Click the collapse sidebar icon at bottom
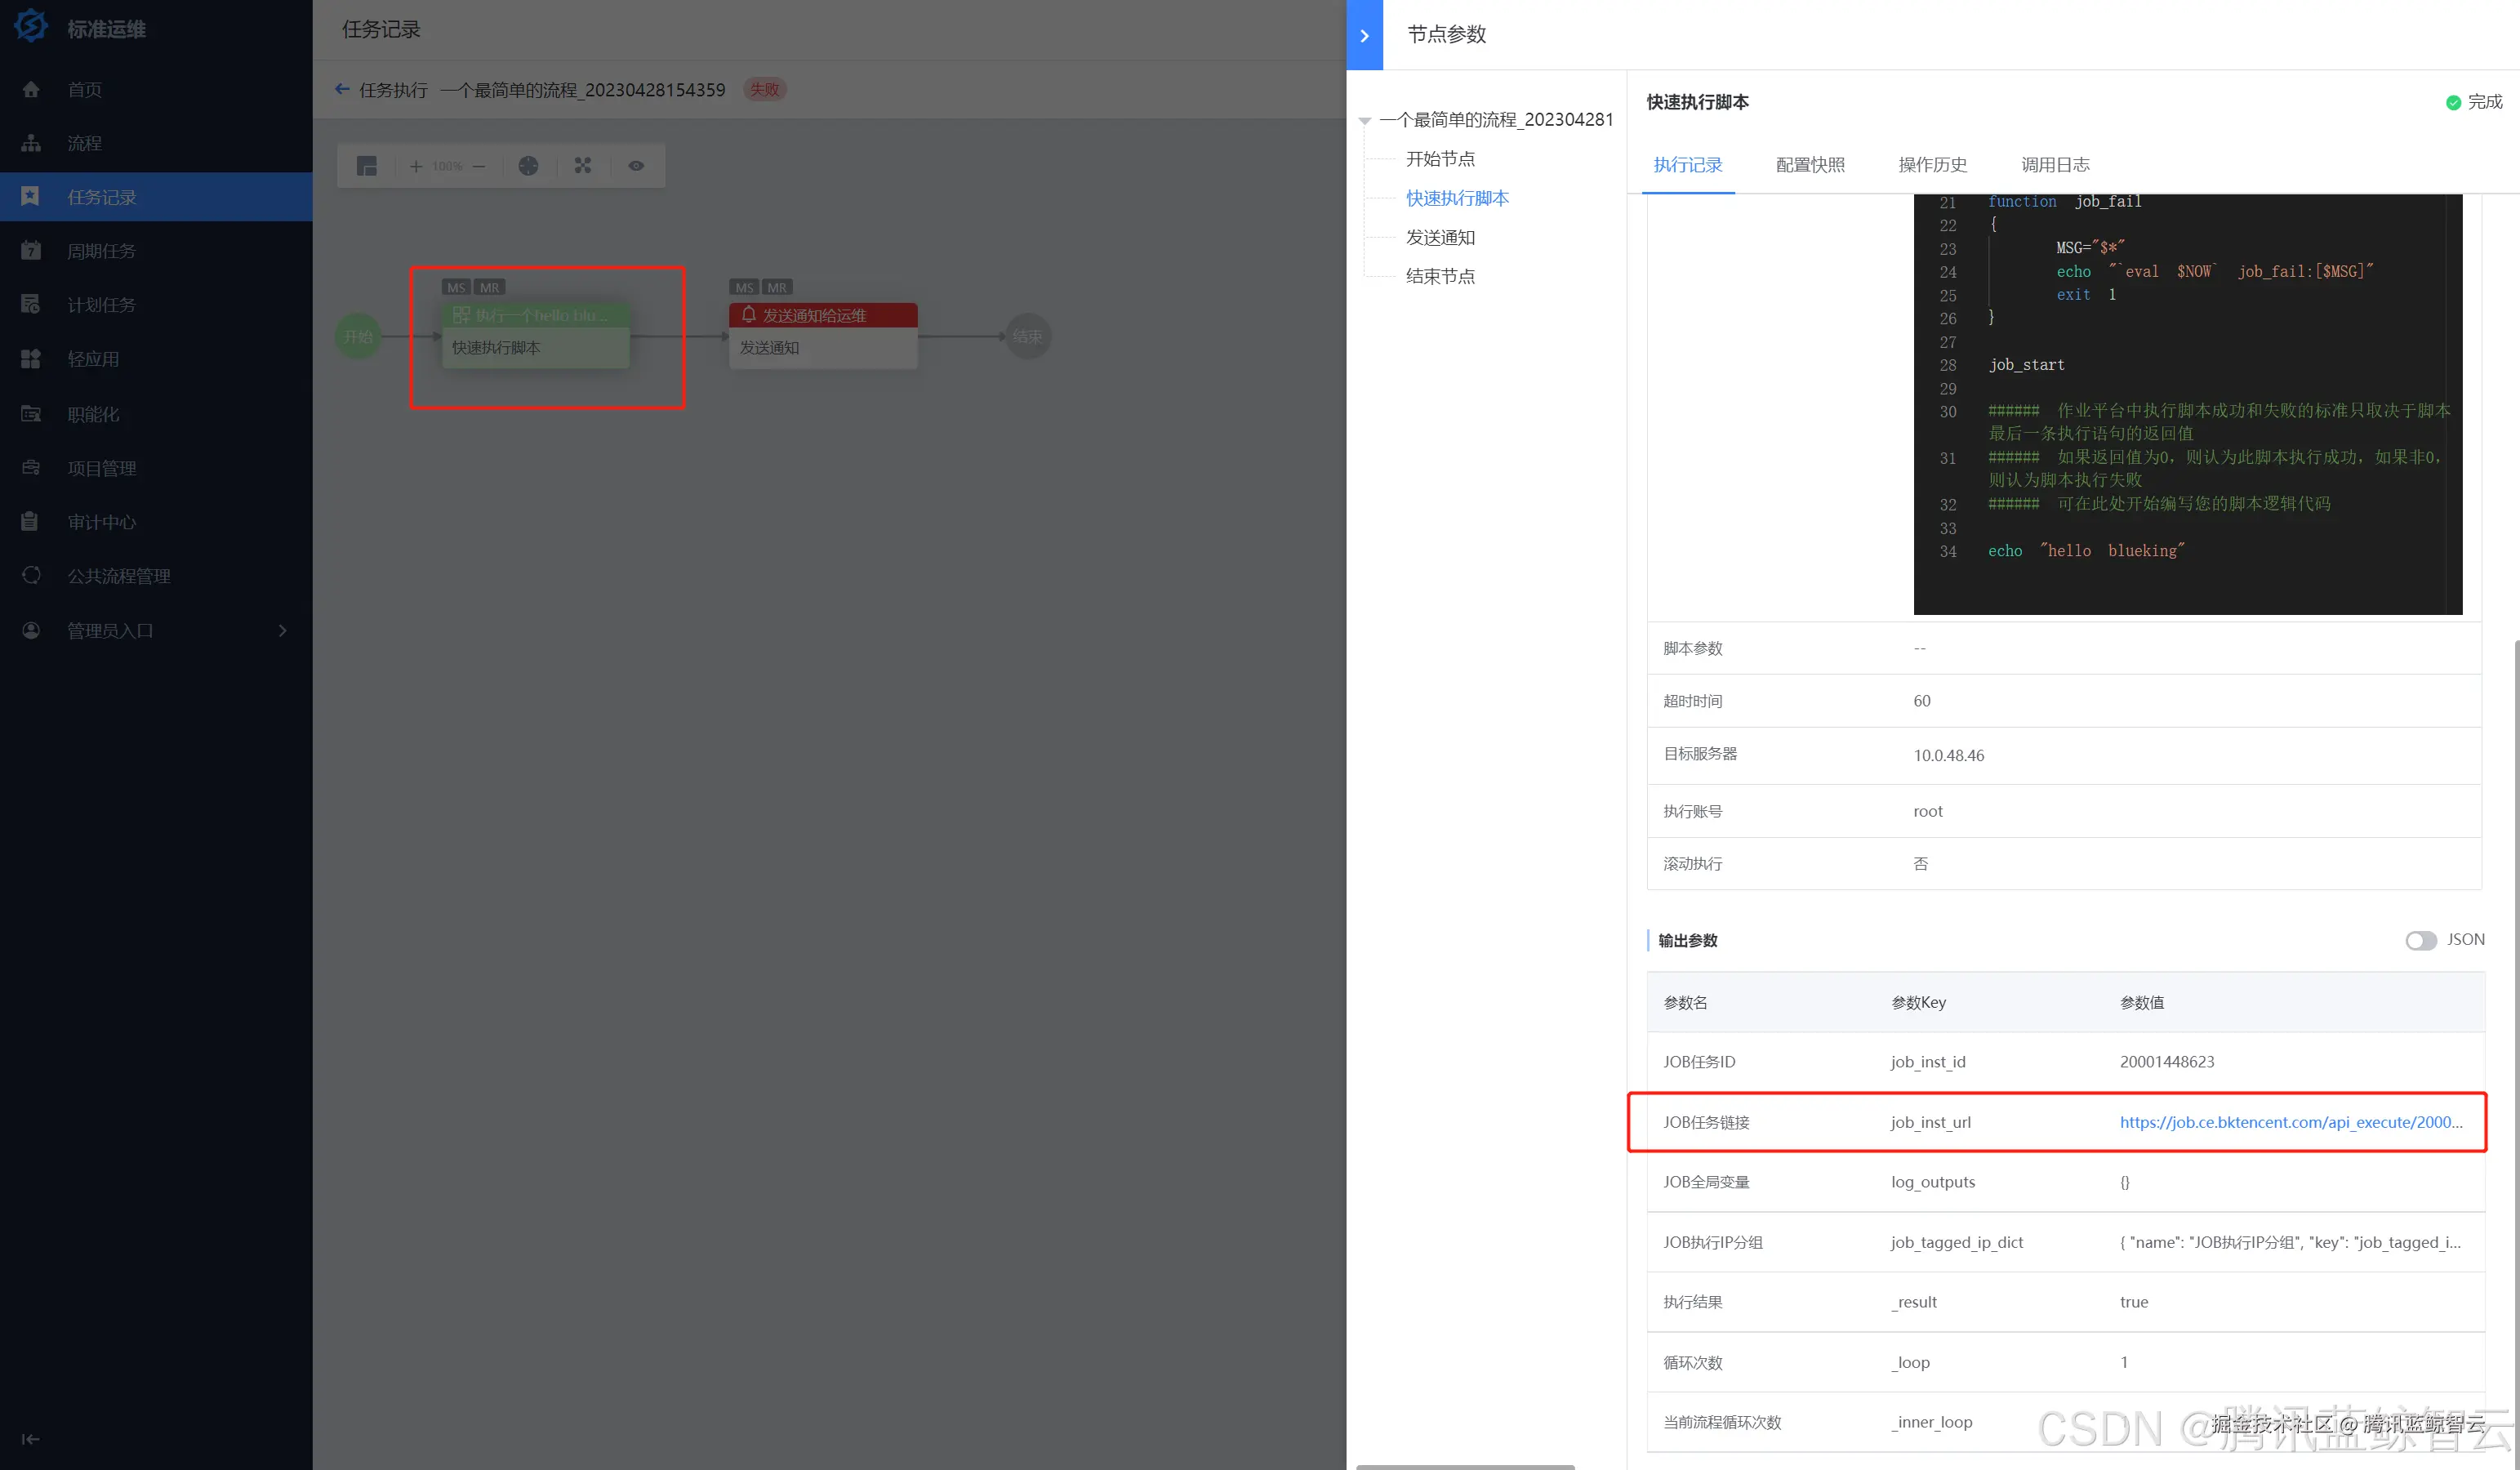 31,1439
